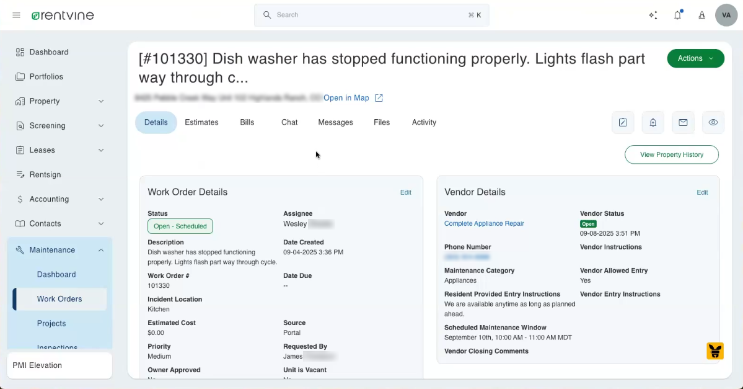Open the AI sparkles icon in top bar
Viewport: 743px width, 389px height.
point(653,15)
